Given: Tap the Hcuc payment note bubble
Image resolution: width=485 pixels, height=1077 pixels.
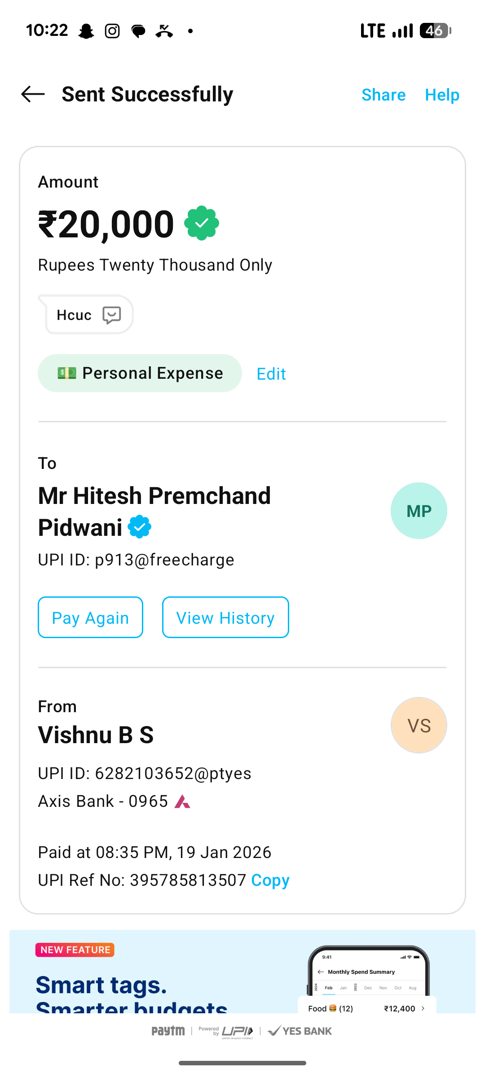Looking at the screenshot, I should pos(75,315).
